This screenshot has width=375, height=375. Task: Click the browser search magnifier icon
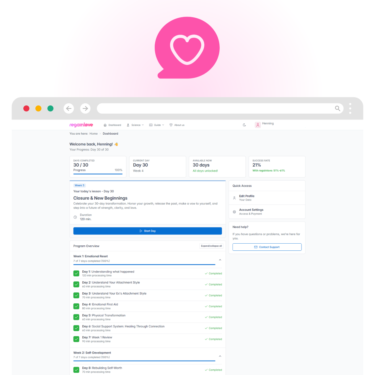click(337, 108)
